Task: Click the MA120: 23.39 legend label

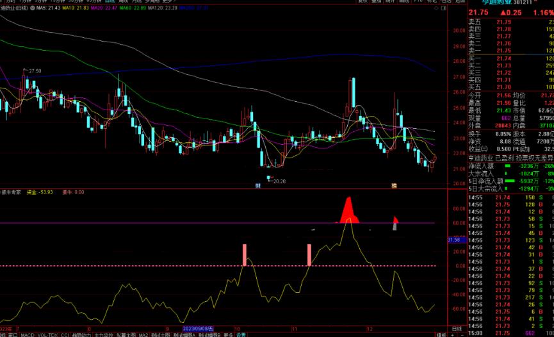Action: point(163,8)
